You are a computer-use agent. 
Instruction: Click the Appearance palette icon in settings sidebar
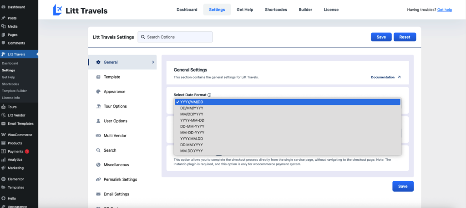98,92
